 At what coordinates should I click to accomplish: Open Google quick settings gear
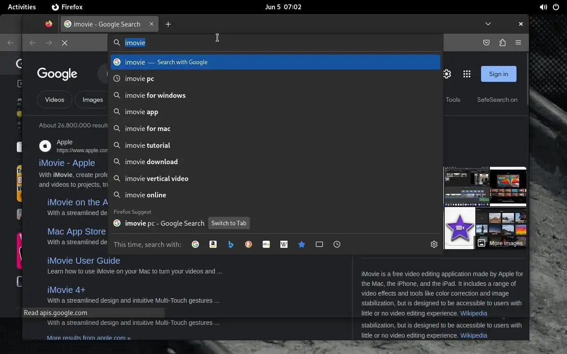tap(447, 74)
